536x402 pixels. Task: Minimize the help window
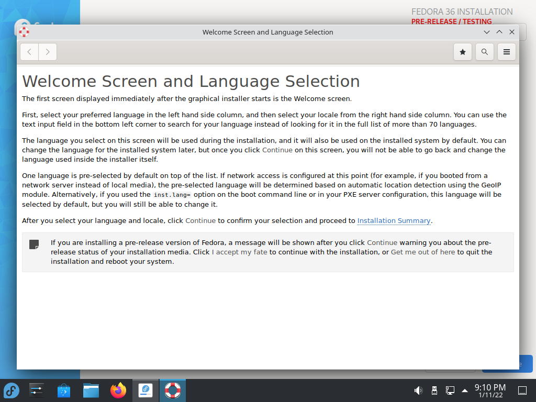pos(487,32)
